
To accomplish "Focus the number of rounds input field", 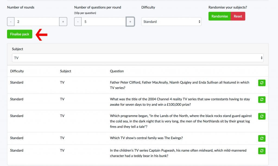I will pyautogui.click(x=37, y=22).
